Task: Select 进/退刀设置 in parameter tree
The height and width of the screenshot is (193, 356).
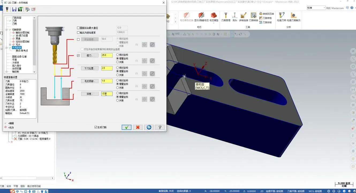Action: click(x=22, y=36)
